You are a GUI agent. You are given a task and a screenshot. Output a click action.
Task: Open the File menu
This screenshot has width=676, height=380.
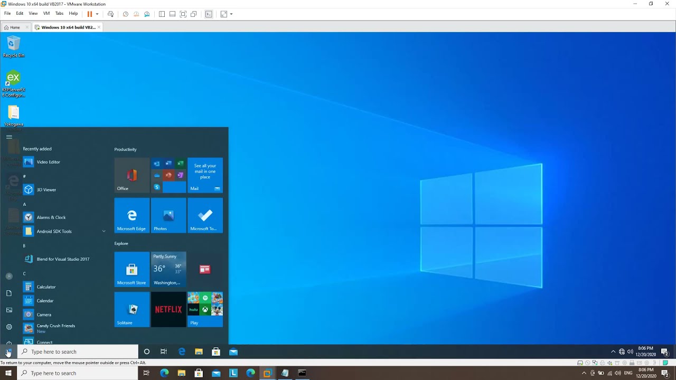pyautogui.click(x=7, y=14)
